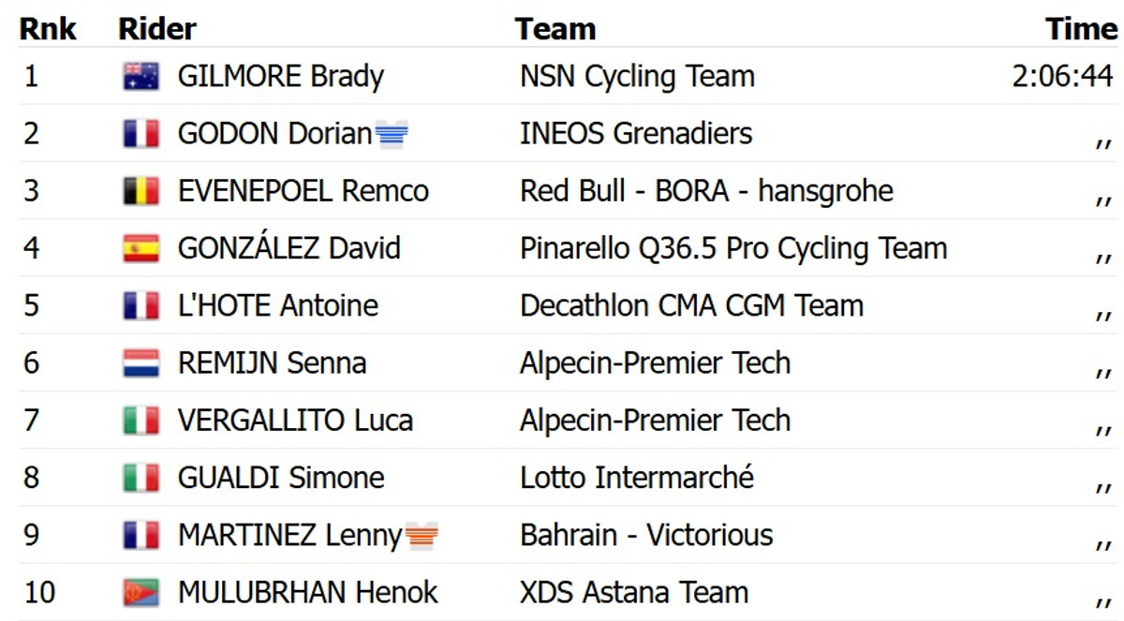Click the French flag next to L'Hote

point(140,306)
